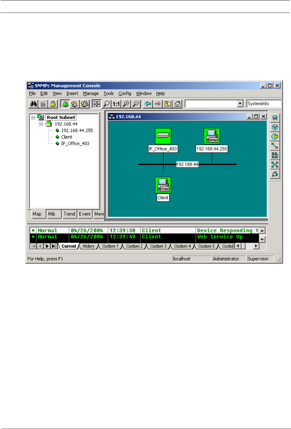Click the network grid icon in right toolbar
Viewport: 291px width, 429px height.
[x=275, y=155]
